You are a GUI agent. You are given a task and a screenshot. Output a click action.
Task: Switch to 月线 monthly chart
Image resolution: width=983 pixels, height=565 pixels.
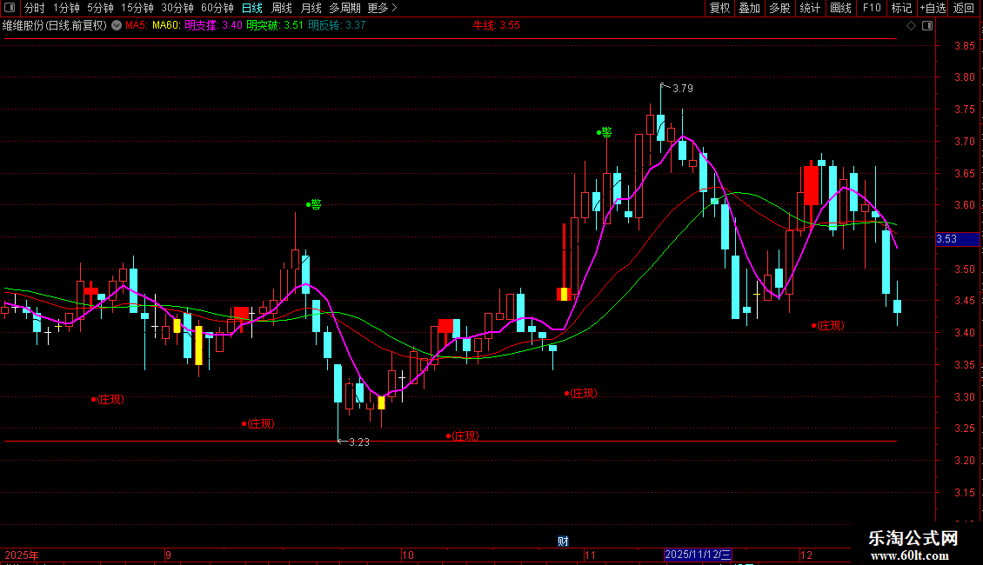click(311, 8)
